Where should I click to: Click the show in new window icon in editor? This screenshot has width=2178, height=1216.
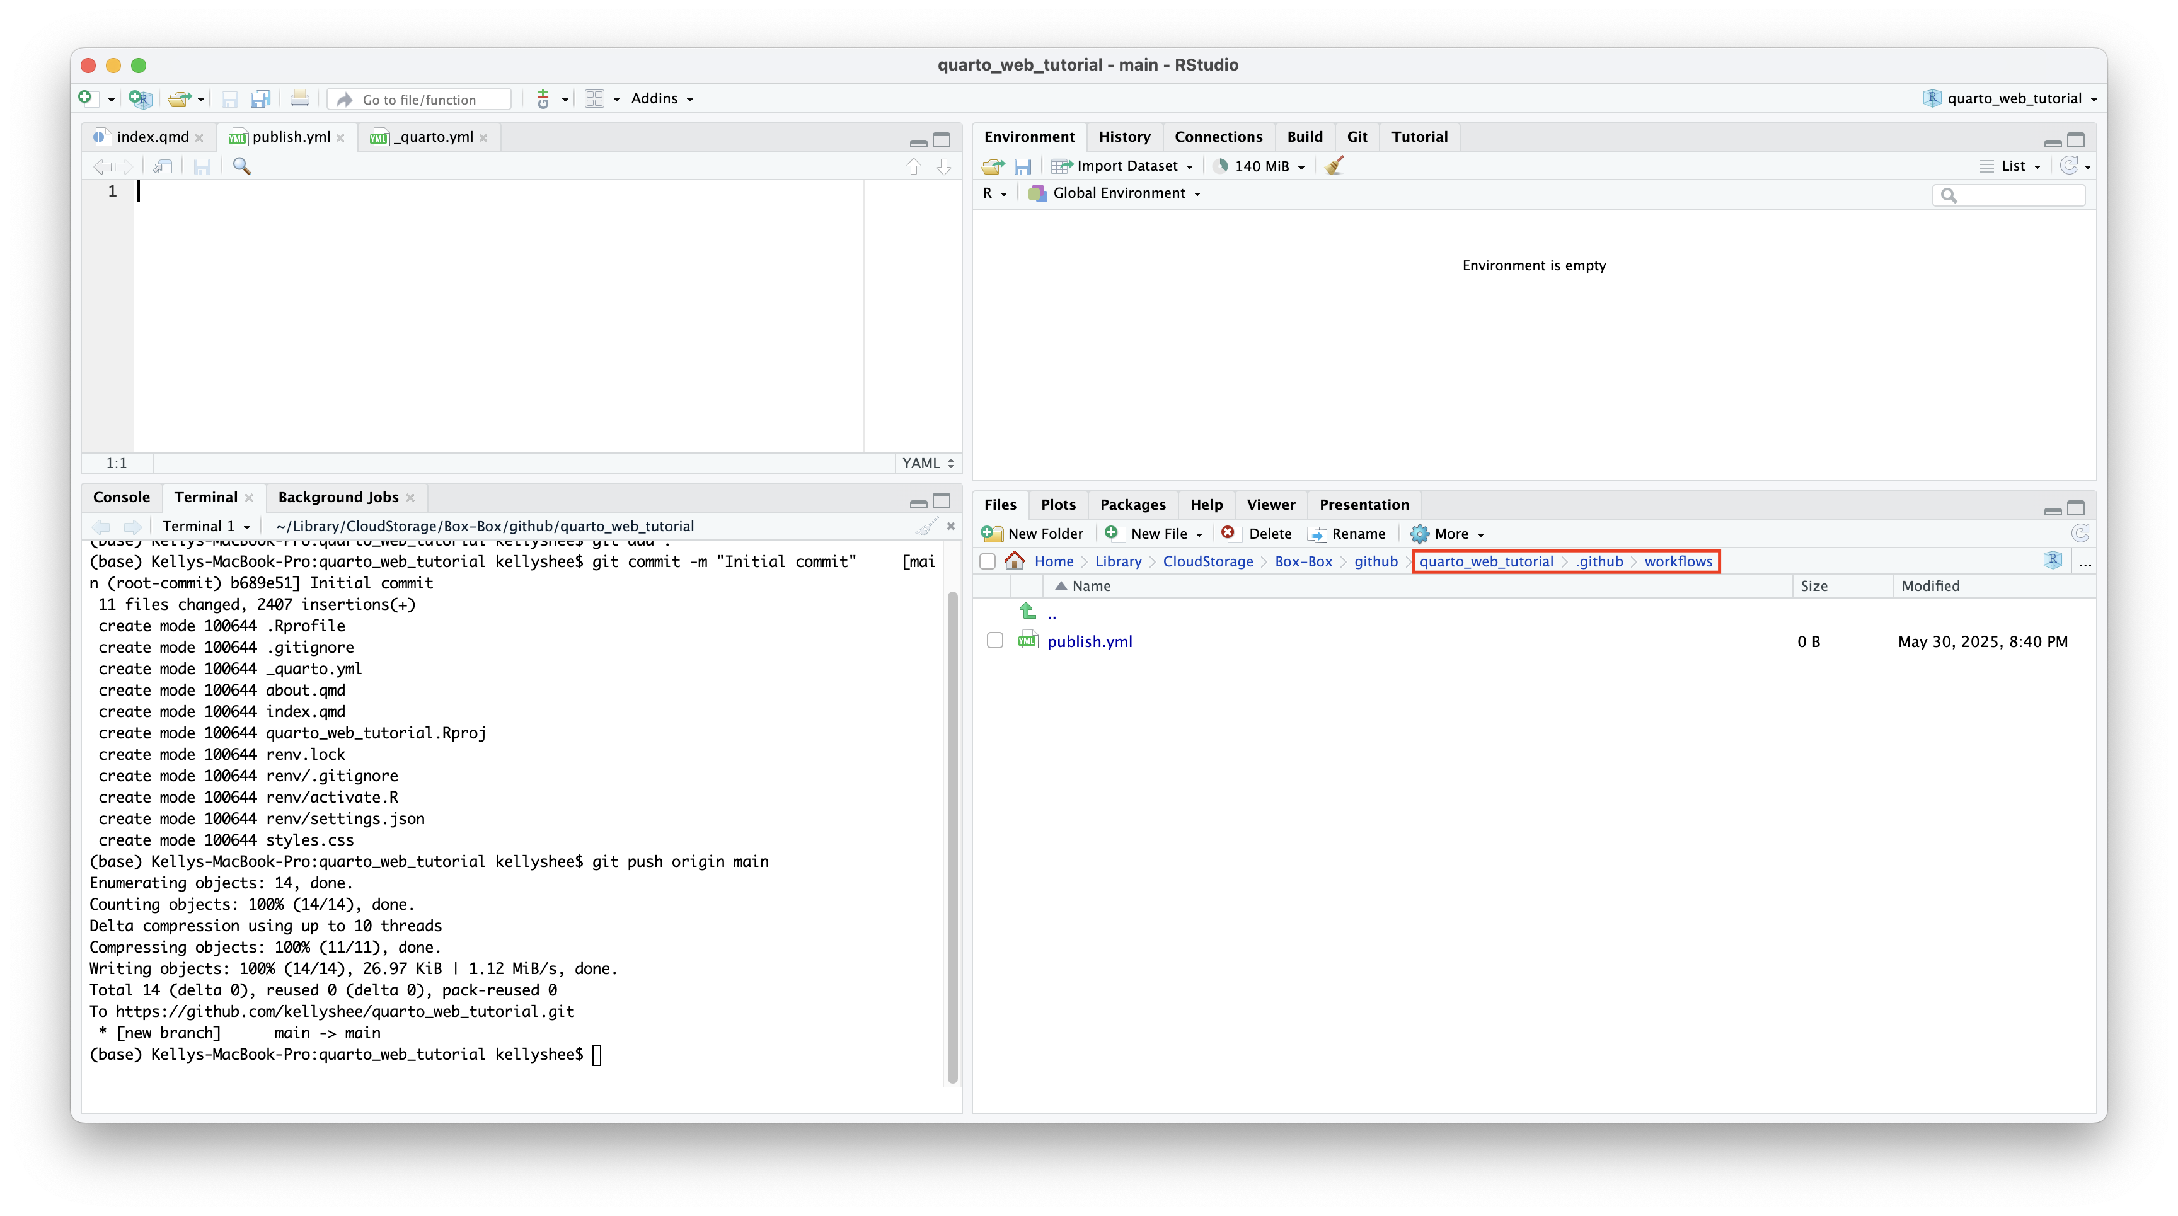point(163,166)
